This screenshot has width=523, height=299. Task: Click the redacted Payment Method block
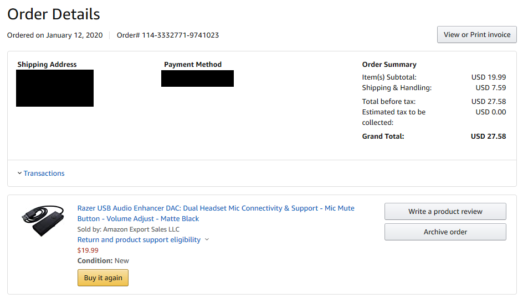tap(197, 78)
